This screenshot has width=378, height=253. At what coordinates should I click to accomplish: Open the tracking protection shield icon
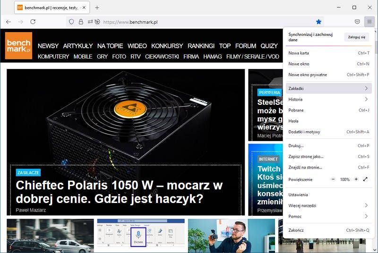[71, 22]
